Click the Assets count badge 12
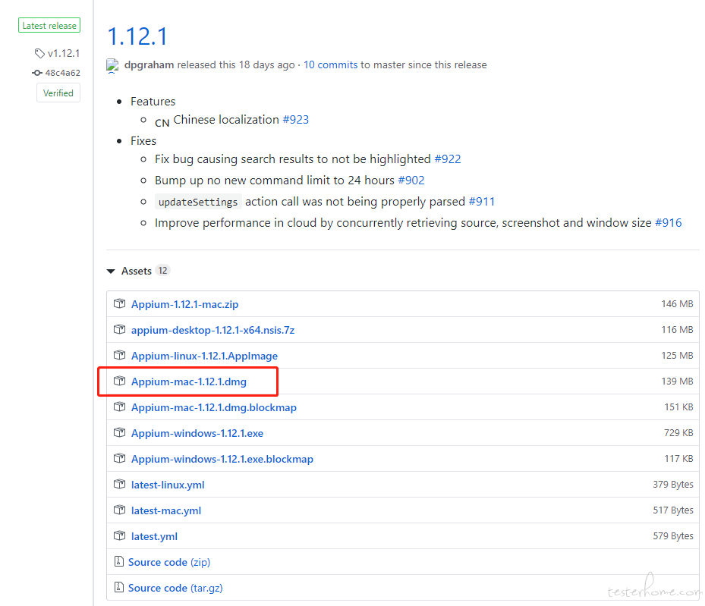This screenshot has width=705, height=606. pyautogui.click(x=162, y=271)
